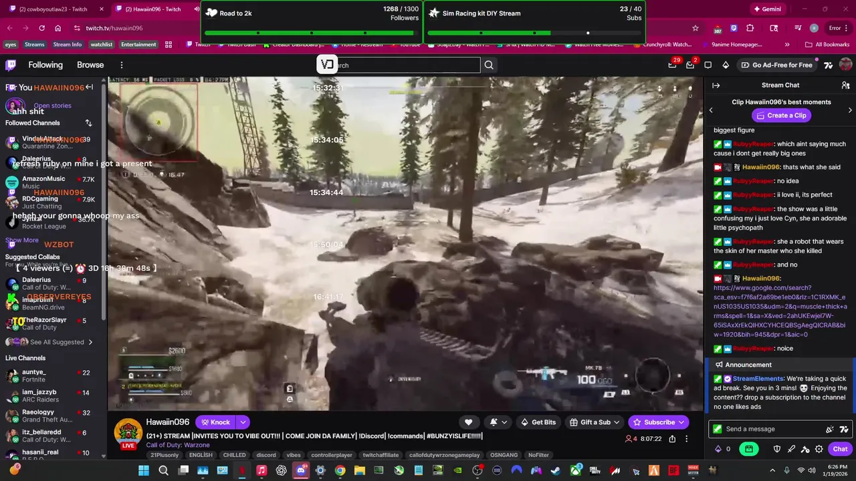Show hidden system tray icons
The height and width of the screenshot is (481, 856).
pyautogui.click(x=772, y=470)
